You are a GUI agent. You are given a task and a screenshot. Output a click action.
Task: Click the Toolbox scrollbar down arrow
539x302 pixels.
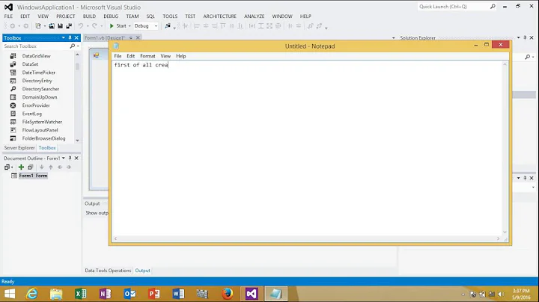[x=77, y=141]
